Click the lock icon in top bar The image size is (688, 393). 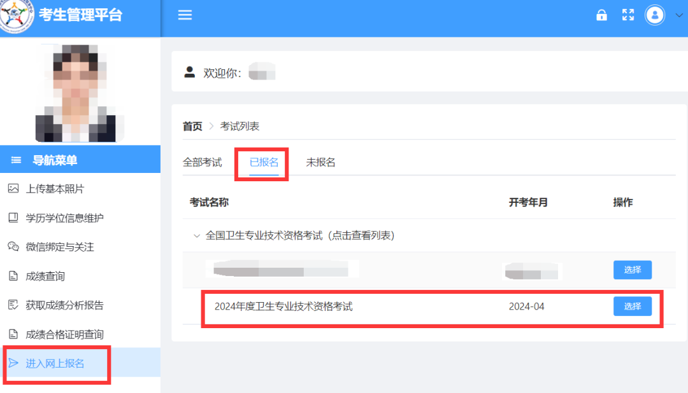point(601,15)
